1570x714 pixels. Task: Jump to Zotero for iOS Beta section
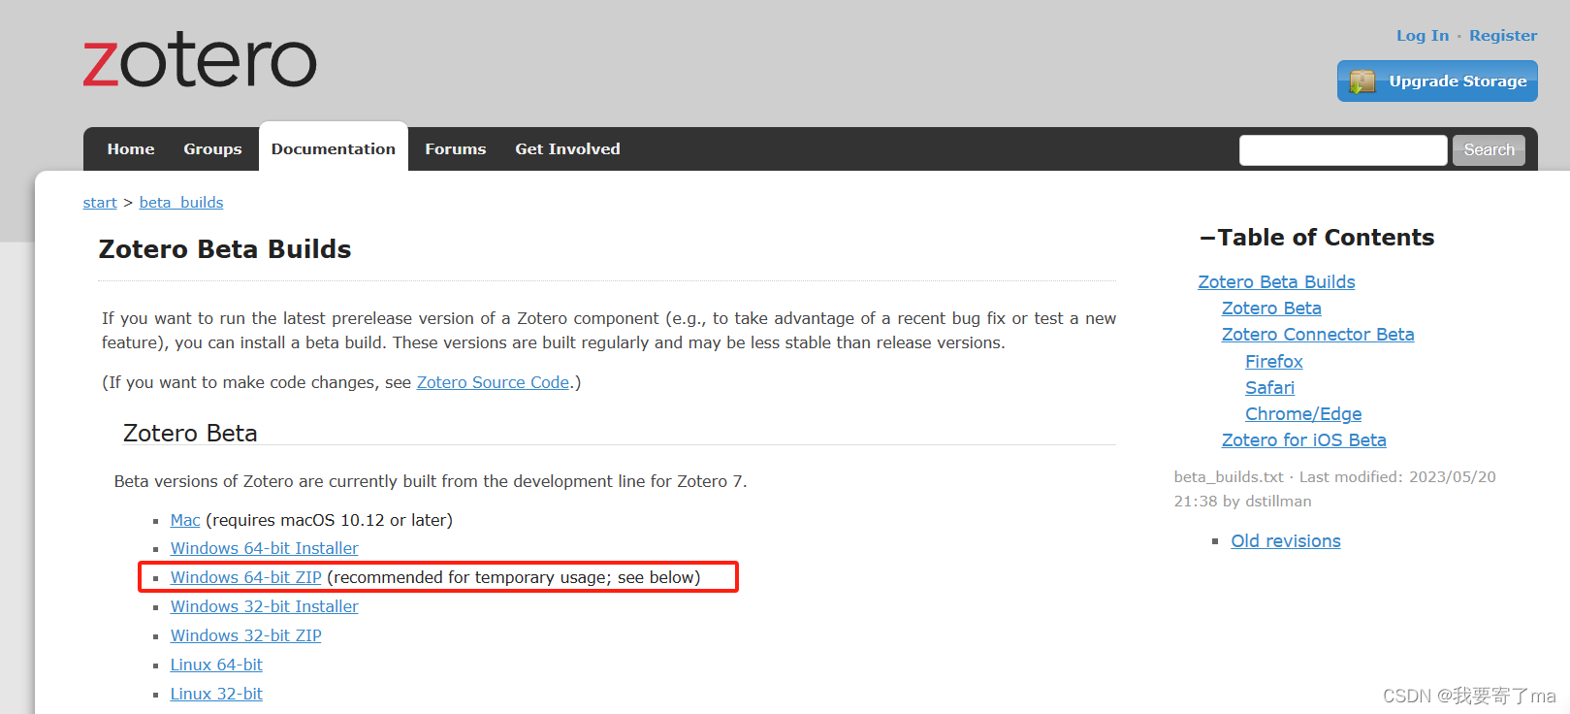[1304, 439]
